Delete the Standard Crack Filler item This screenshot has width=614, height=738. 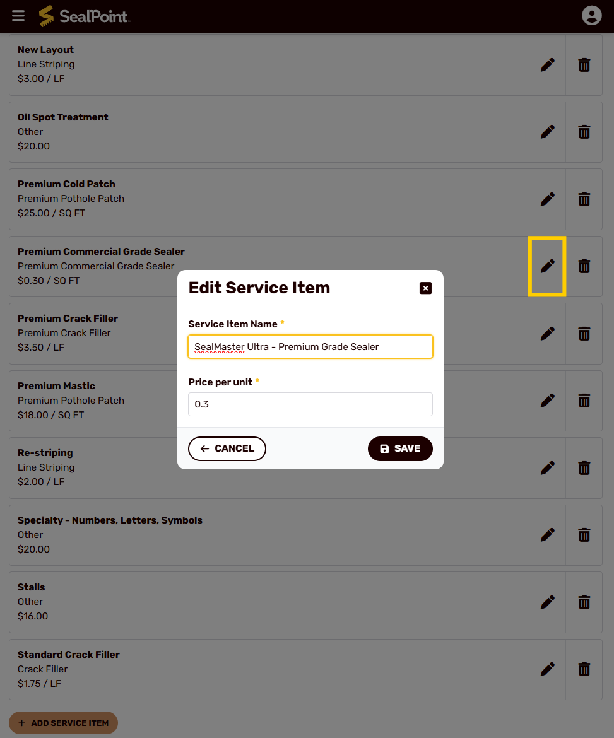click(584, 669)
